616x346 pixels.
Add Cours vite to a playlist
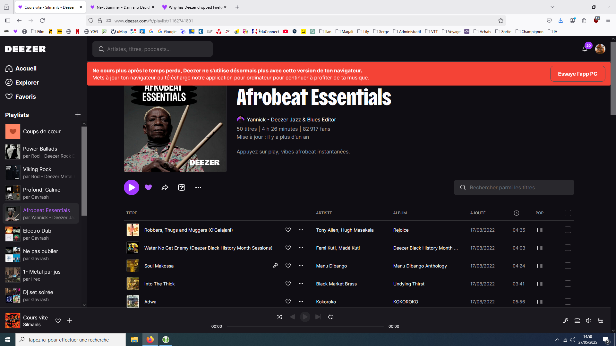point(70,321)
